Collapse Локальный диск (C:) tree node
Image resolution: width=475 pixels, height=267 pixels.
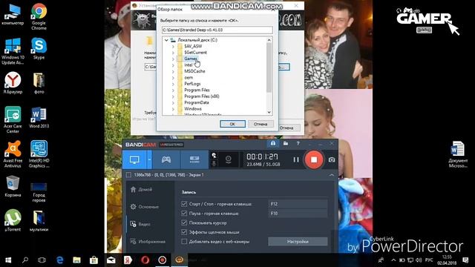coord(166,40)
